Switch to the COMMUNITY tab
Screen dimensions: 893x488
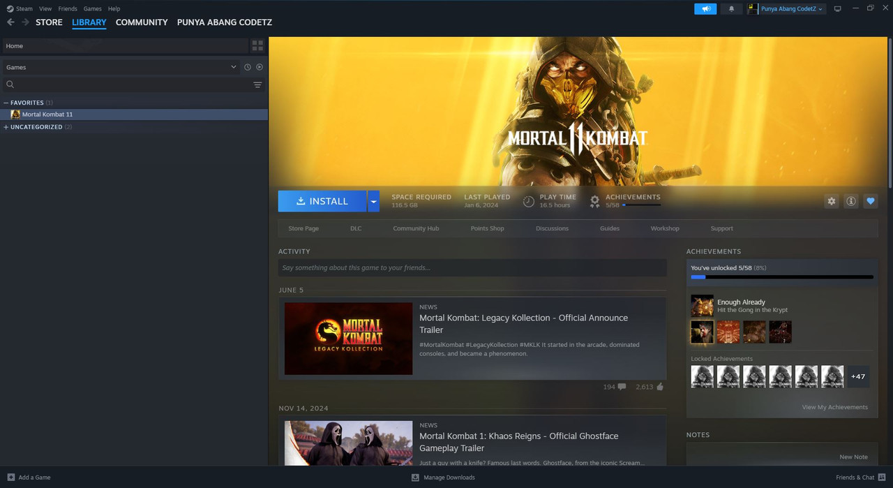tap(142, 22)
